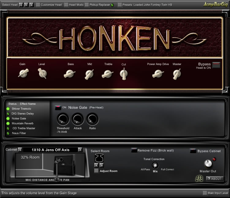The image size is (230, 198).
Task: Toggle the head Bypass switch
Action: (216, 65)
